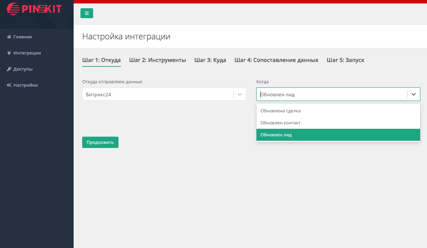Image resolution: width=427 pixels, height=248 pixels.
Task: Click the key icon beside Доступы
Action: click(9, 69)
